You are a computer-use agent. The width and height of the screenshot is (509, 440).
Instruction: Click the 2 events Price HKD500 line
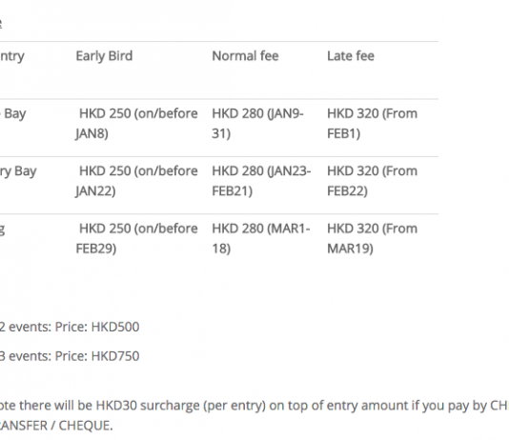[70, 327]
